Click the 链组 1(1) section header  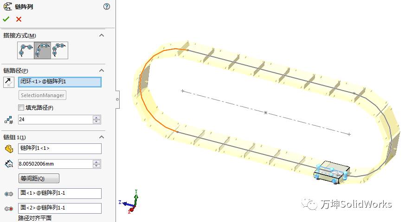pos(14,137)
